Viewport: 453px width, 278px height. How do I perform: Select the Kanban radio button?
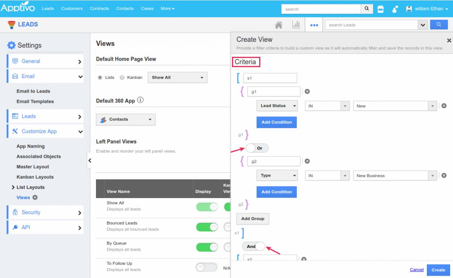tap(122, 78)
